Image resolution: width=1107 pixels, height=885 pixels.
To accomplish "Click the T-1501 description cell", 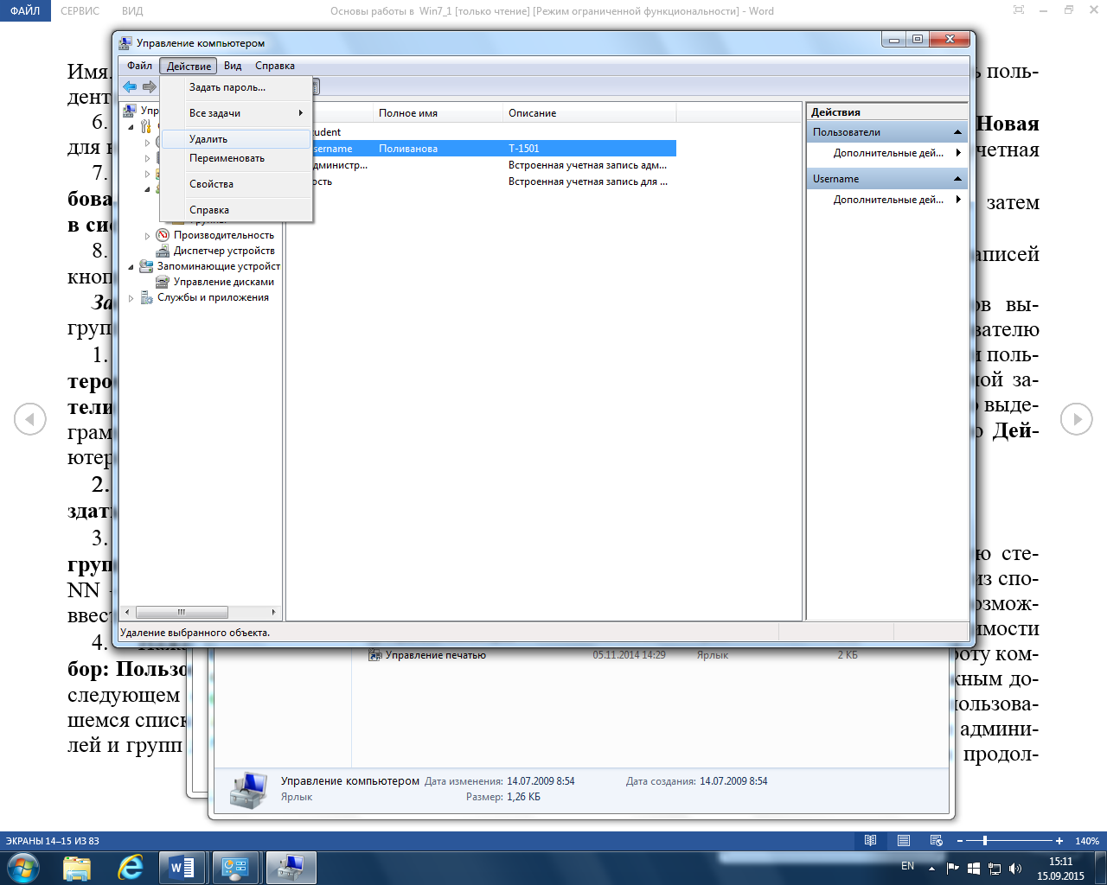I will coord(524,149).
